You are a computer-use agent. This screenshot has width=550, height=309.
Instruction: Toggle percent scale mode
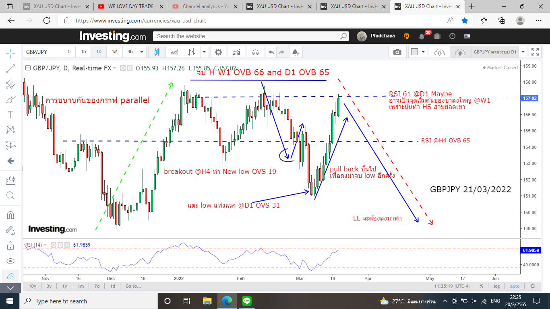click(x=482, y=286)
